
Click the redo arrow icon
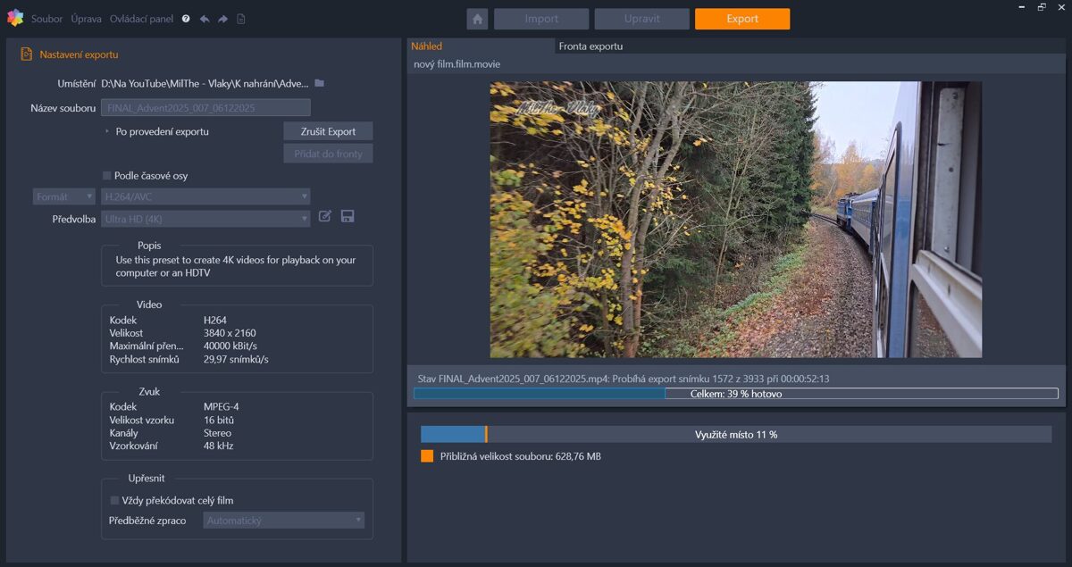pyautogui.click(x=222, y=19)
